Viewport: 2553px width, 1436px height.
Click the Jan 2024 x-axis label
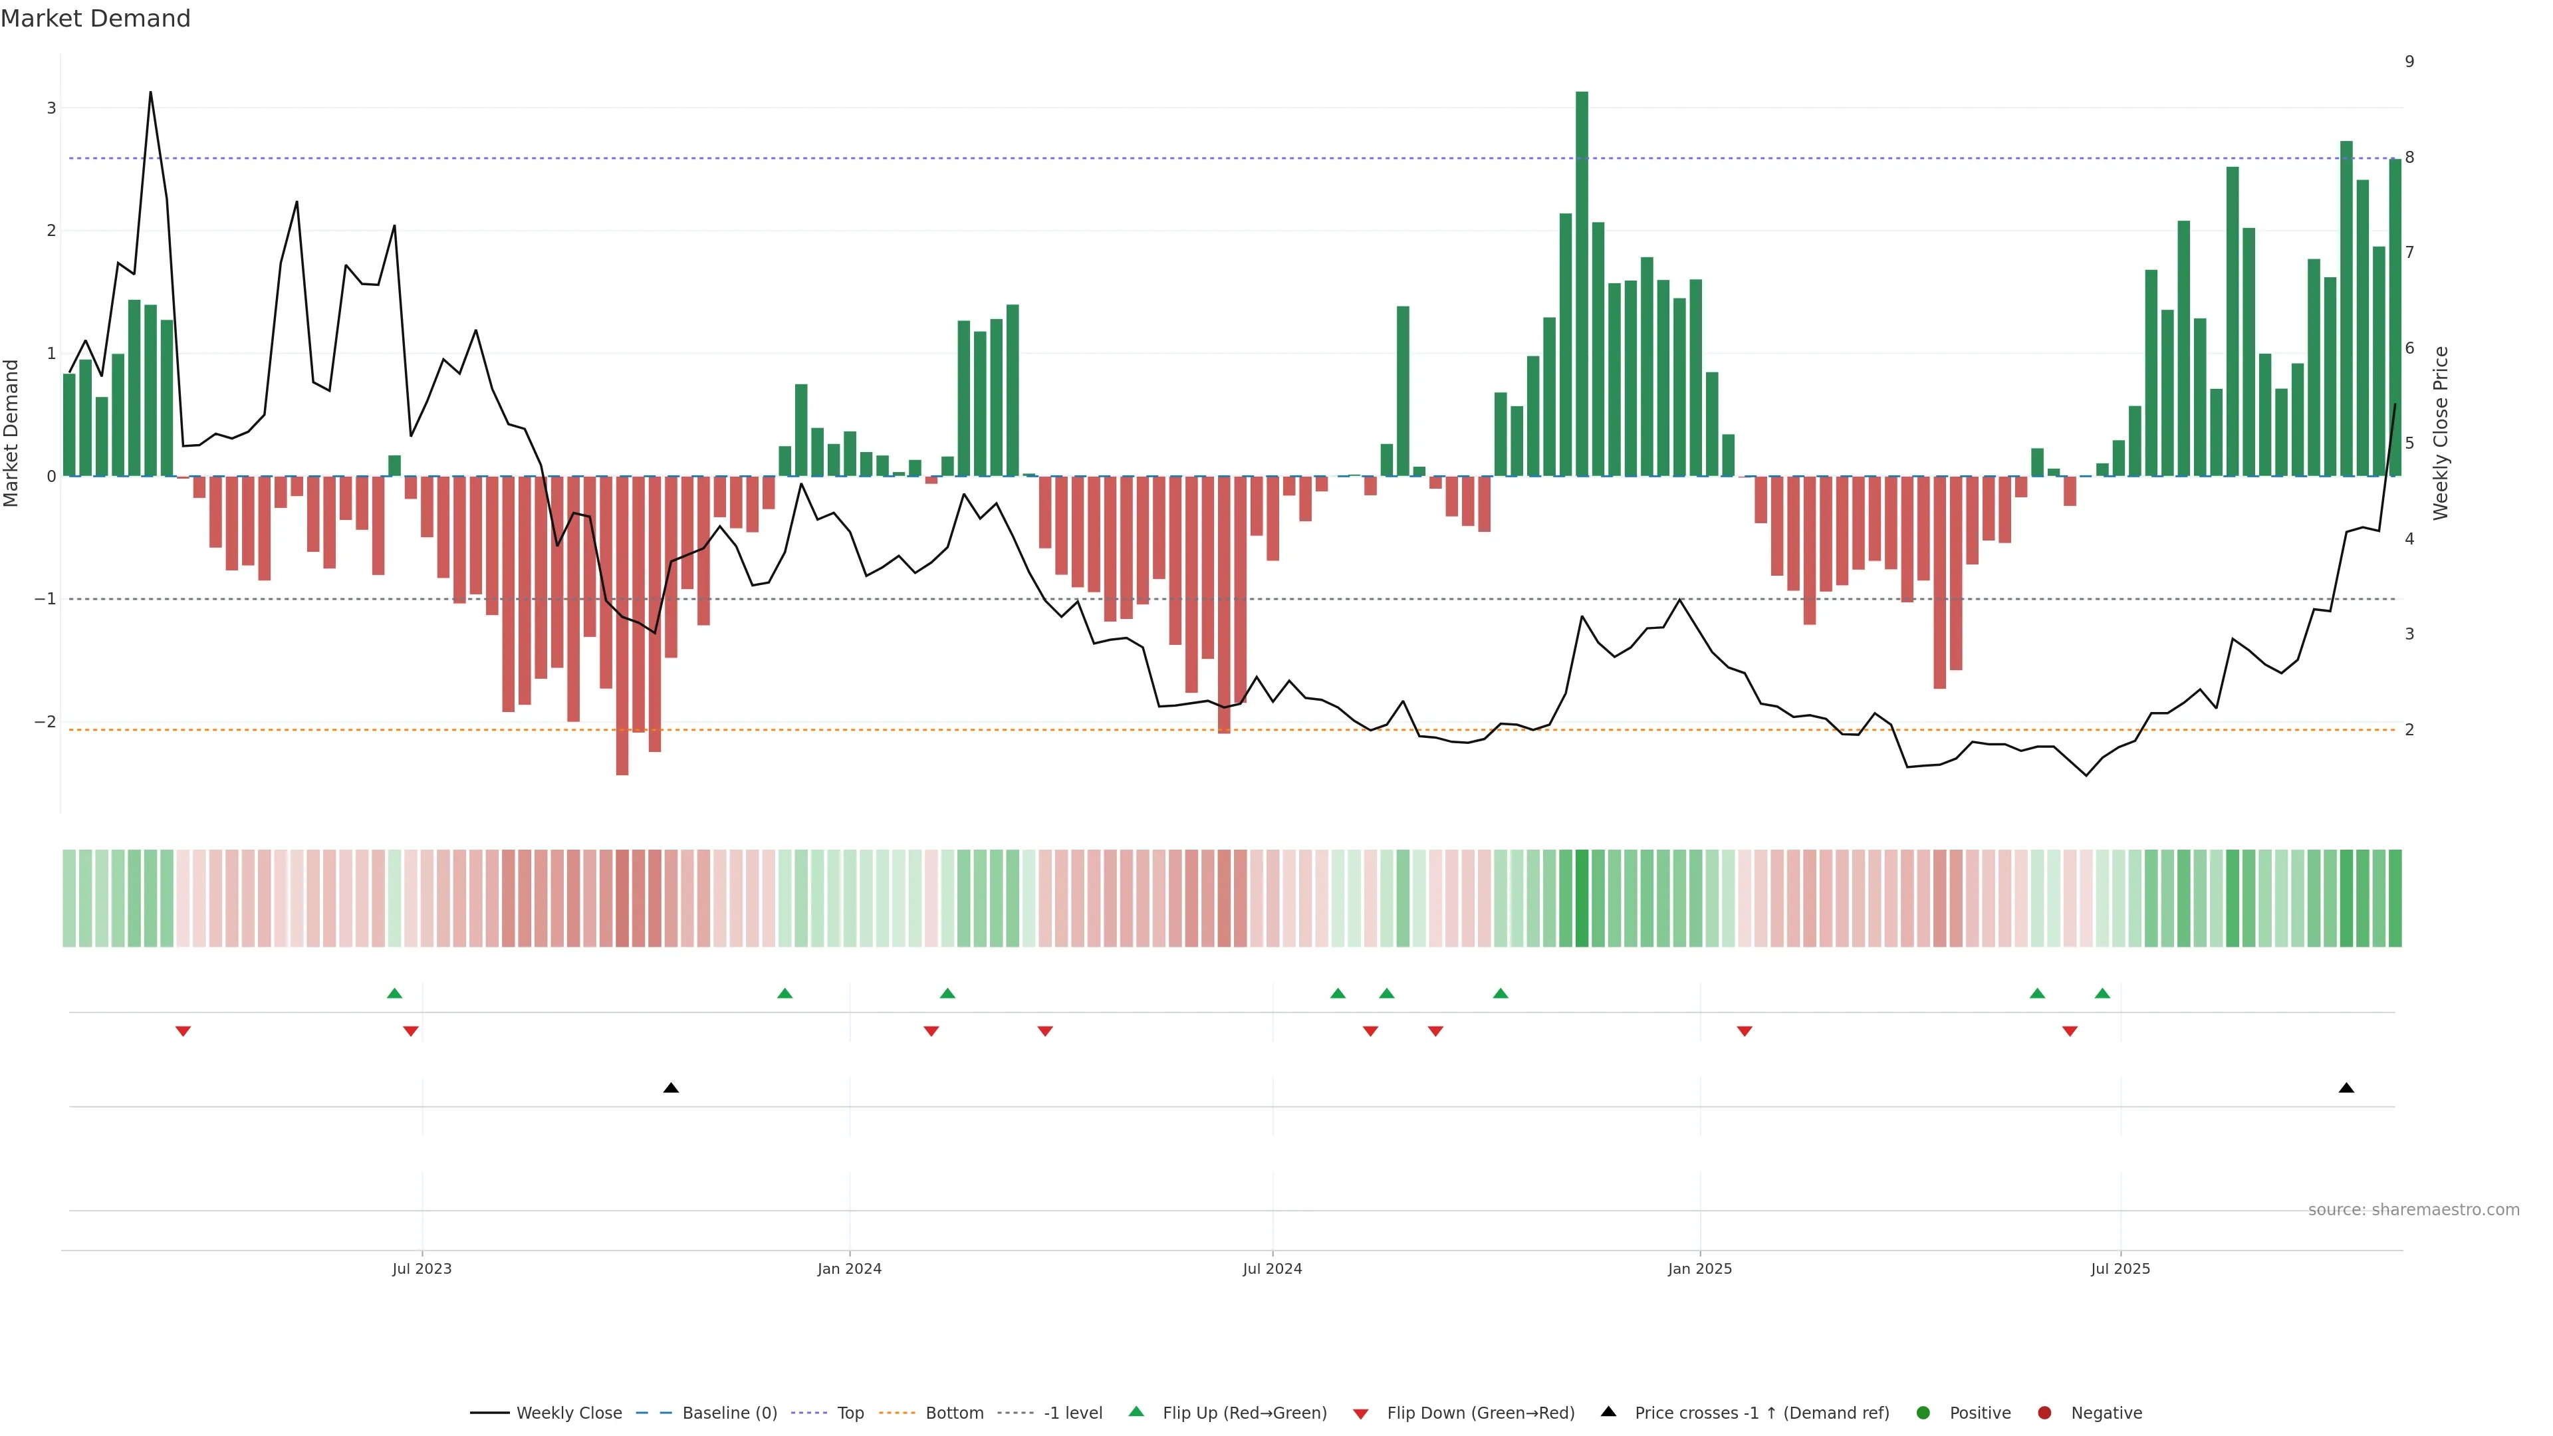pos(850,1268)
